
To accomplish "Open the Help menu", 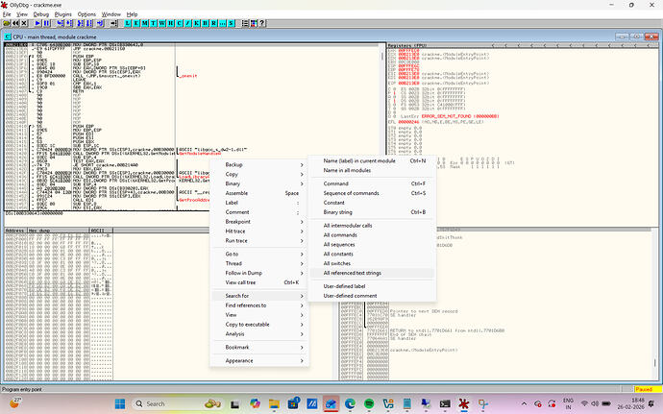I will pyautogui.click(x=132, y=14).
